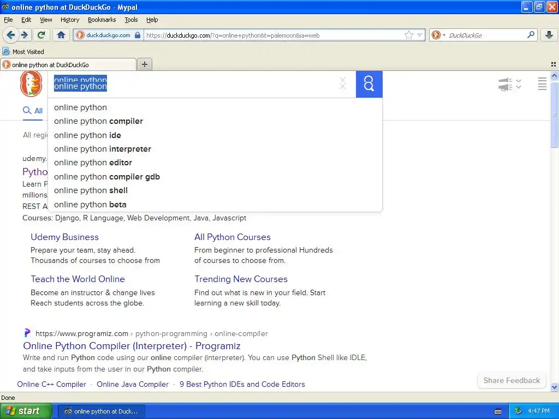Select the 'online python at DuckDuckGo' tab
Image resolution: width=559 pixels, height=419 pixels.
[x=68, y=64]
